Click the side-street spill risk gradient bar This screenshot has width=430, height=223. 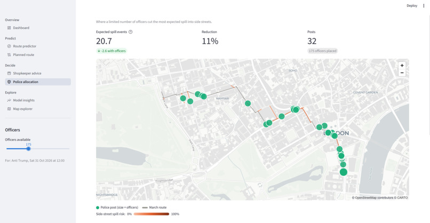click(x=152, y=214)
